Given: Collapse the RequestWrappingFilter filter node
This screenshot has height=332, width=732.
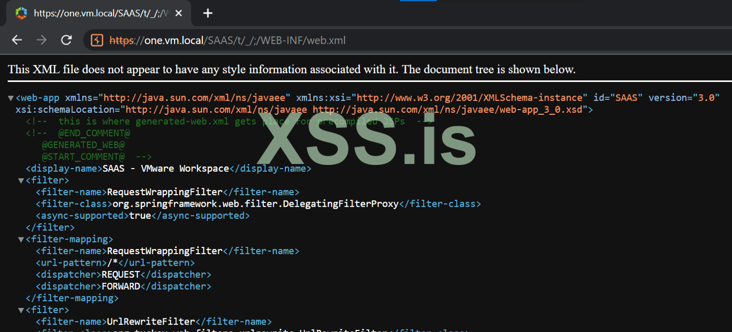Looking at the screenshot, I should [x=21, y=181].
